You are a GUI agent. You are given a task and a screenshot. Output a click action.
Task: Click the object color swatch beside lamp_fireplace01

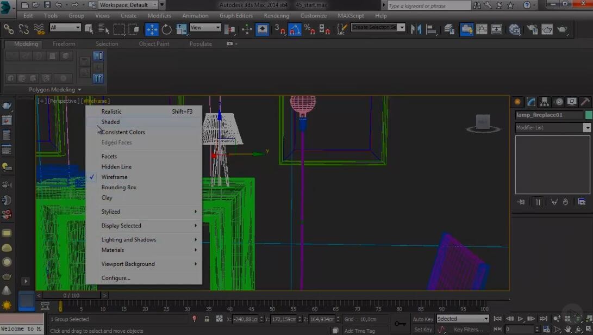(x=589, y=115)
